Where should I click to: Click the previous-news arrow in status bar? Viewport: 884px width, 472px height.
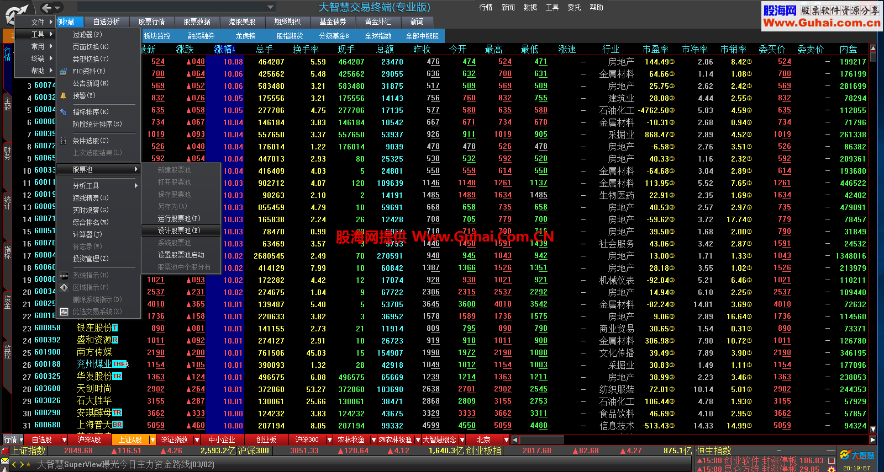tap(14, 465)
